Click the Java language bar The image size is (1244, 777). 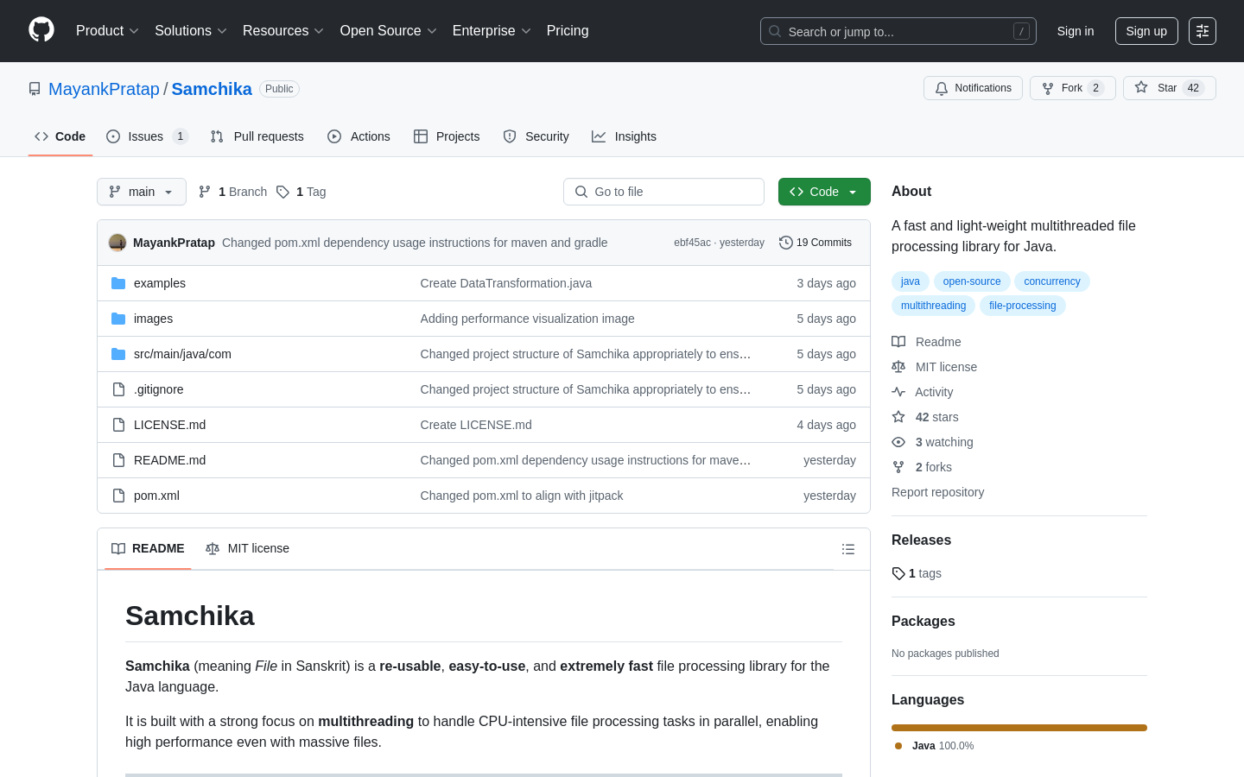pos(1019,728)
